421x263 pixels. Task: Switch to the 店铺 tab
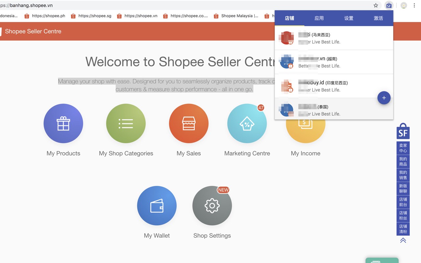click(289, 18)
